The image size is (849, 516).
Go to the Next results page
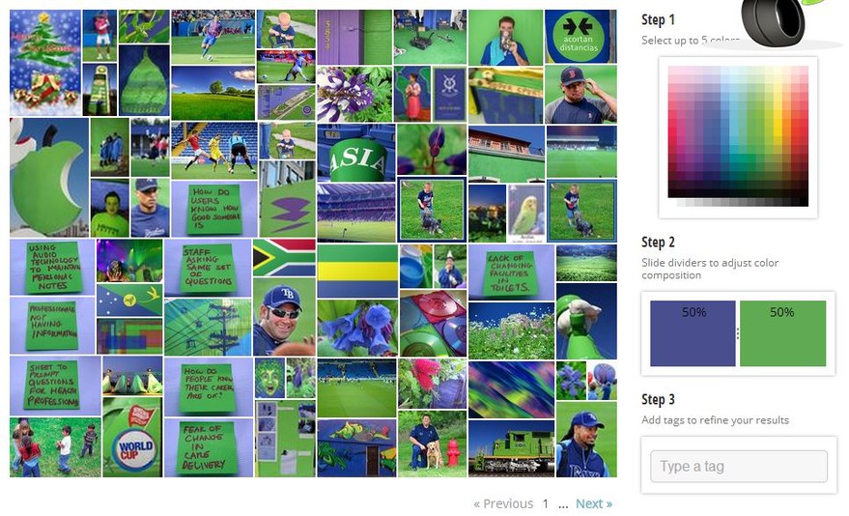593,503
